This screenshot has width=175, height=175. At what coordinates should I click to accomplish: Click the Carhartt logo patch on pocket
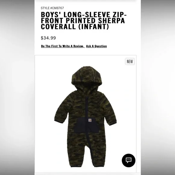[x=90, y=120]
